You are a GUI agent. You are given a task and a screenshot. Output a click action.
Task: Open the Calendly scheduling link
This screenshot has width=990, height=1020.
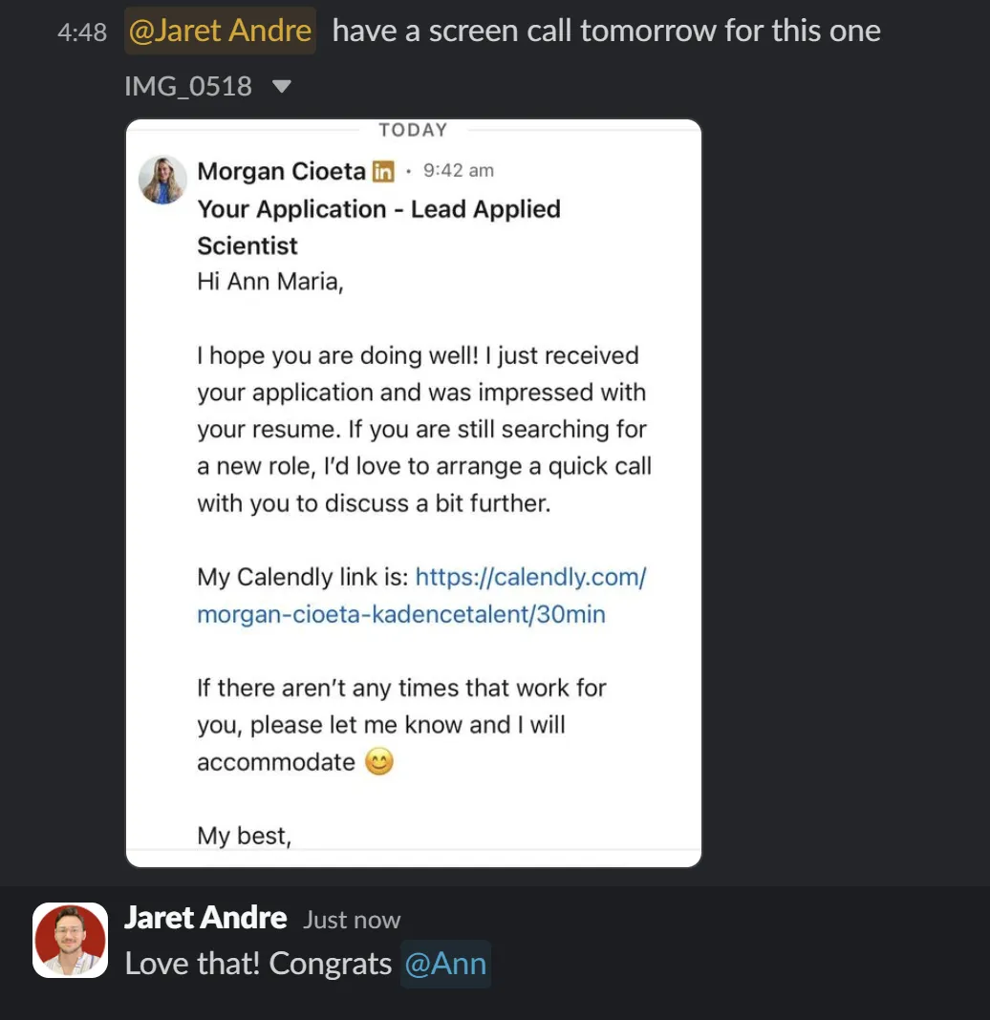pyautogui.click(x=421, y=595)
